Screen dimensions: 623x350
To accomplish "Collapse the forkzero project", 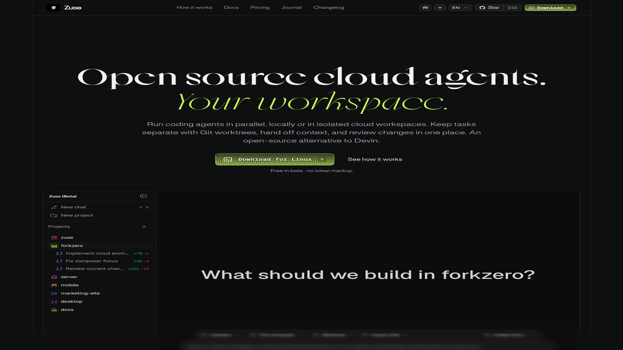I will coord(72,246).
